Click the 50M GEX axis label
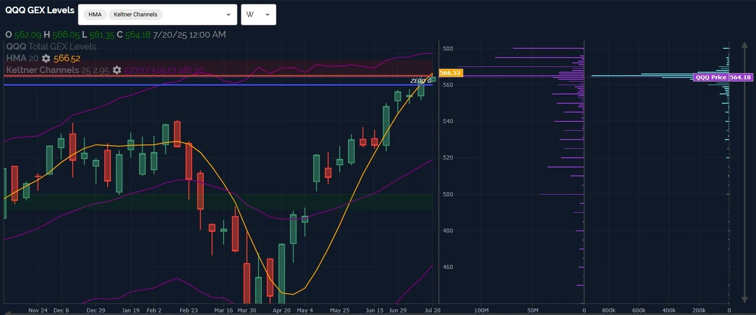 pos(533,310)
